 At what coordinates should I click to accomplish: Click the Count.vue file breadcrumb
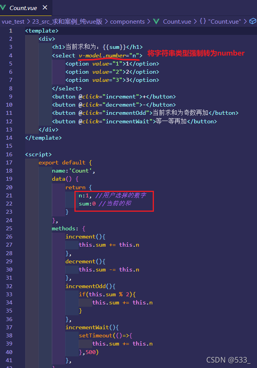[177, 22]
